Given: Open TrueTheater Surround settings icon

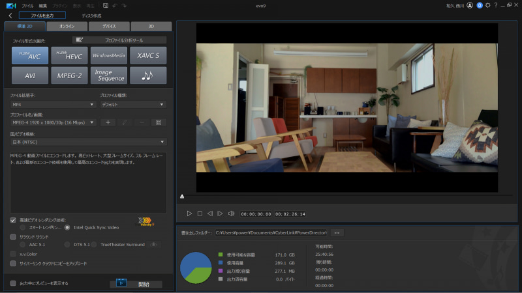Looking at the screenshot, I should point(153,245).
